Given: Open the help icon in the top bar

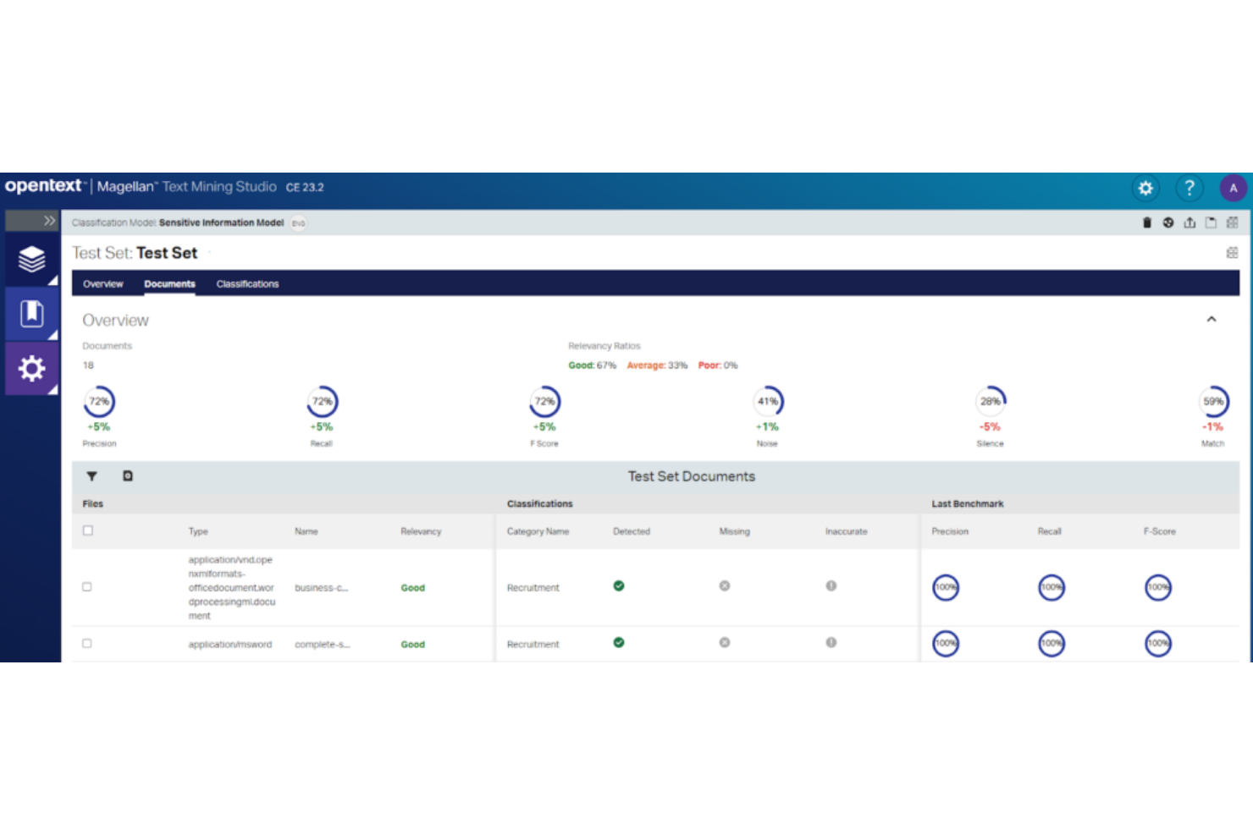Looking at the screenshot, I should click(1190, 188).
